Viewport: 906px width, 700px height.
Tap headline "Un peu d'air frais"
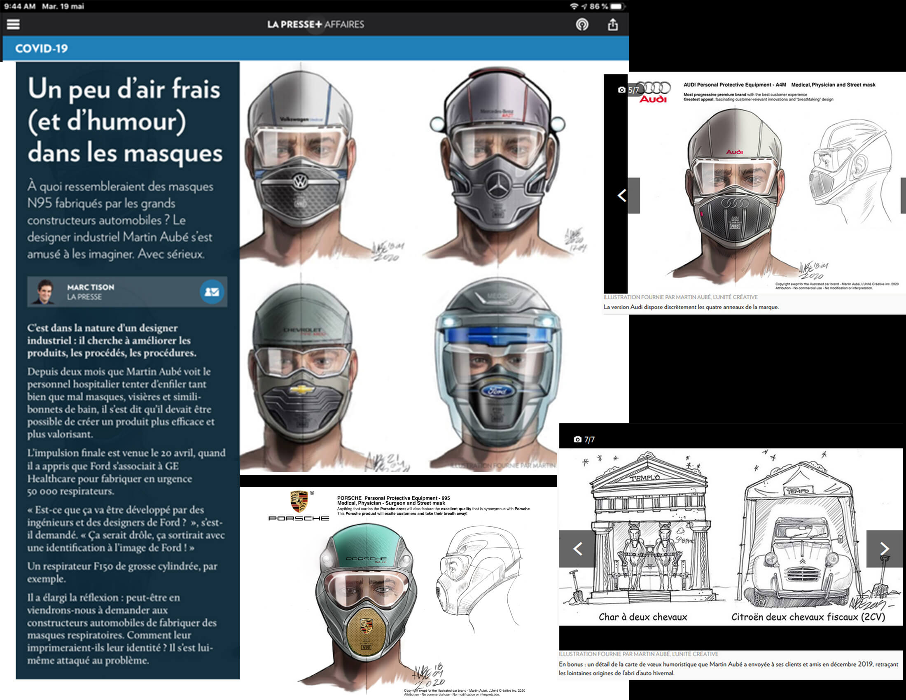click(124, 89)
